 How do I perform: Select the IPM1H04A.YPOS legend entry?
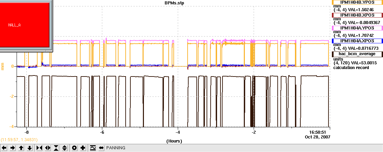[357, 28]
